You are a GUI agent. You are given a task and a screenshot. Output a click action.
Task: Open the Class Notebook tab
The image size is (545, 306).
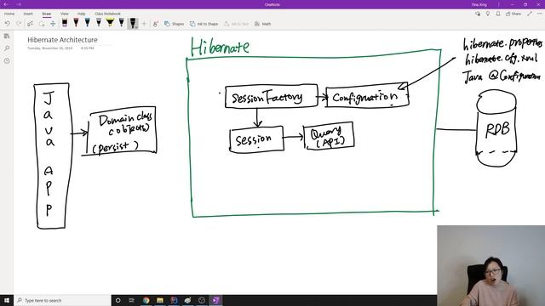point(108,14)
